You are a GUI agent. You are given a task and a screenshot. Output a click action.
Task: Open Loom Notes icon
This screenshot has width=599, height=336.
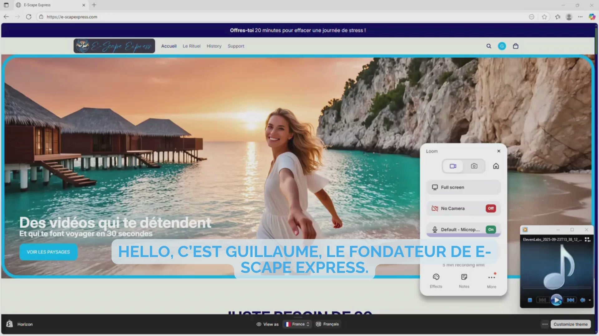[464, 277]
